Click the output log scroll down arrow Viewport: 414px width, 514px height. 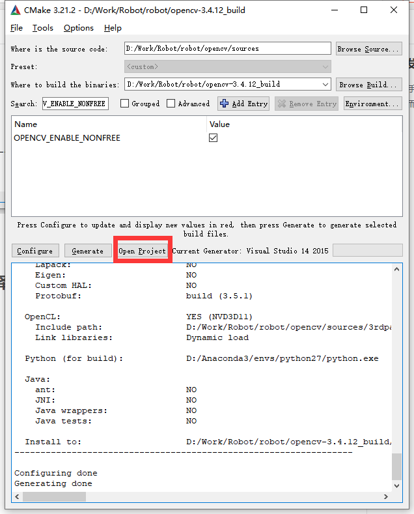point(396,486)
